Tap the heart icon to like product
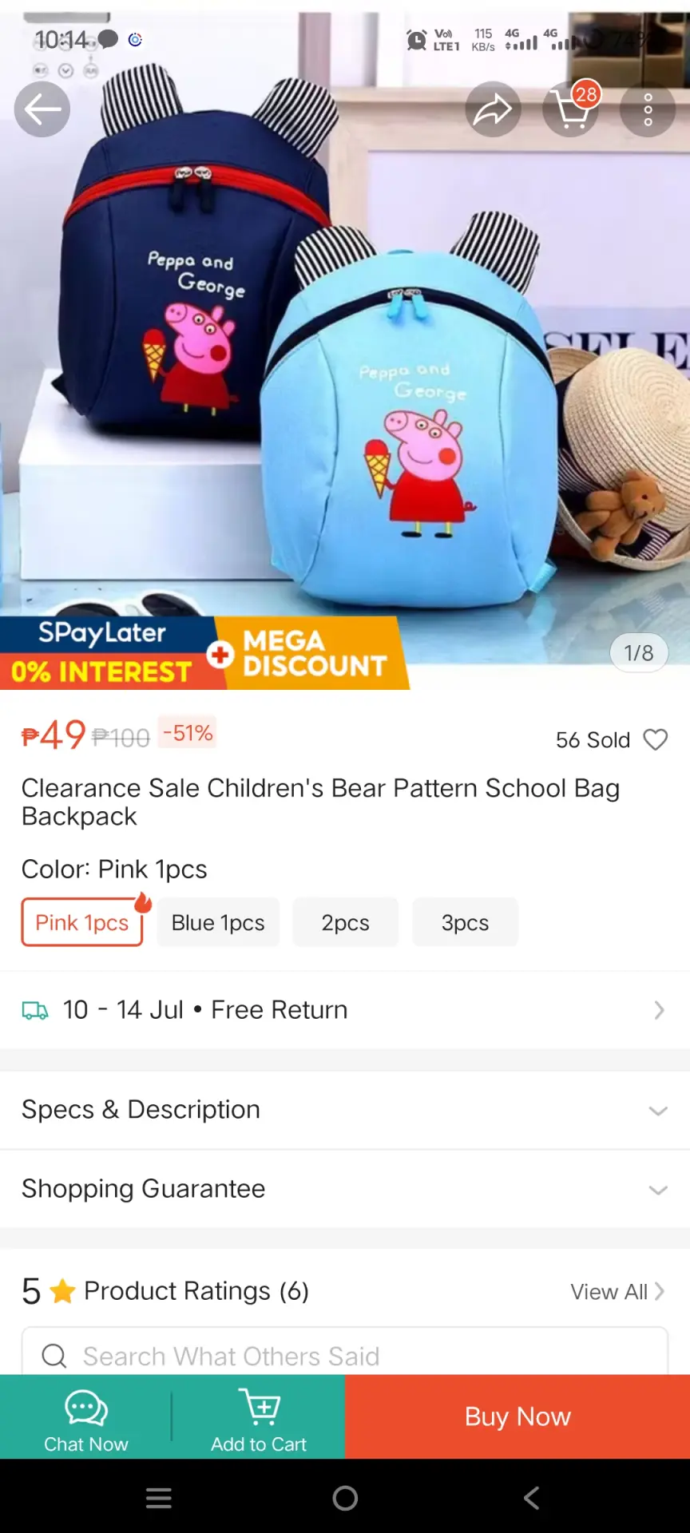Image resolution: width=690 pixels, height=1533 pixels. pos(656,740)
